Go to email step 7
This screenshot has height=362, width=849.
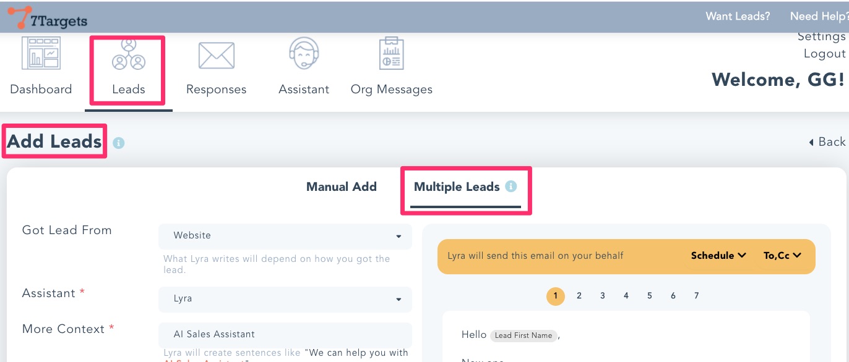[x=696, y=296]
